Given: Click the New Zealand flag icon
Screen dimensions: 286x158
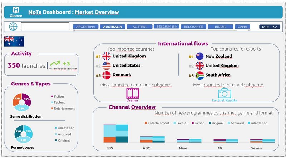Looking at the screenshot, I should tap(199, 56).
